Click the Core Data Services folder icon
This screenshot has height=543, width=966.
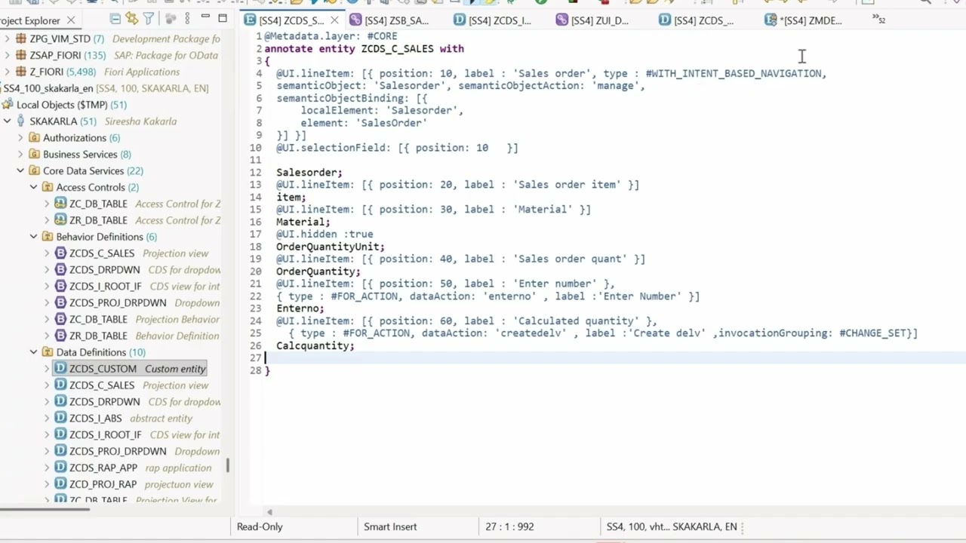(34, 171)
